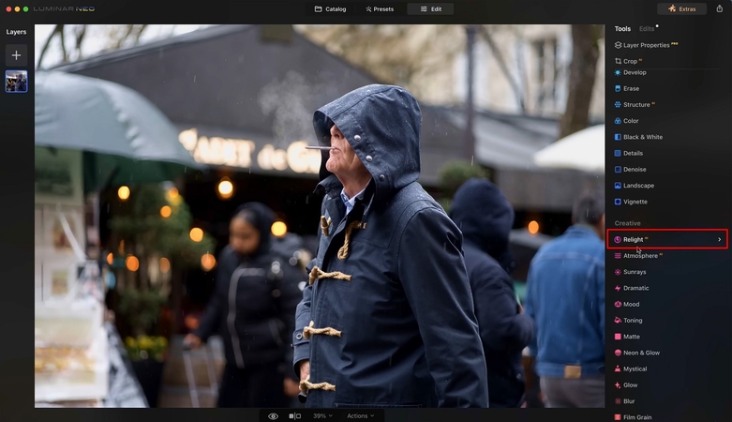Open the Extras button
732x422 pixels.
pos(681,8)
